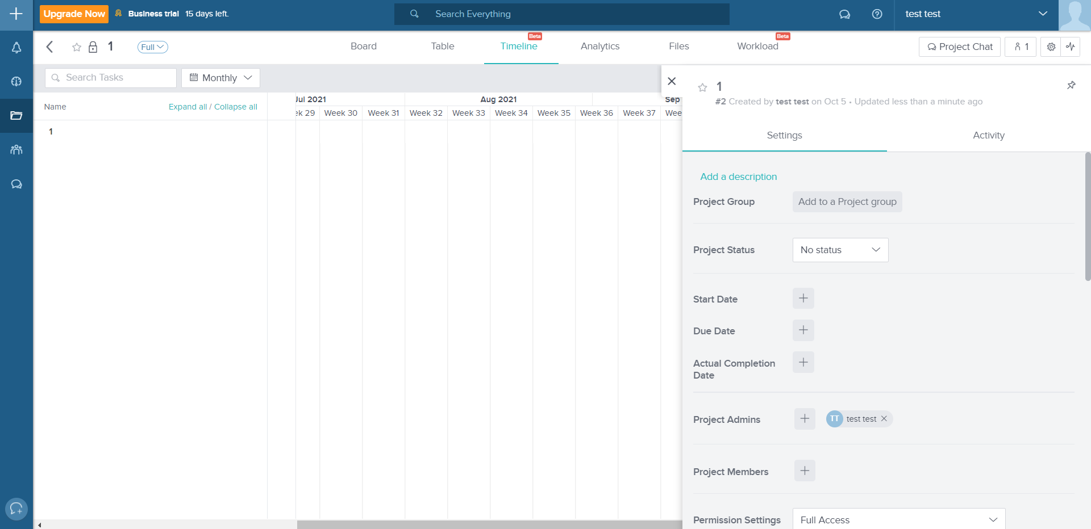Image resolution: width=1091 pixels, height=529 pixels.
Task: Star the project in the details panel
Action: 702,87
